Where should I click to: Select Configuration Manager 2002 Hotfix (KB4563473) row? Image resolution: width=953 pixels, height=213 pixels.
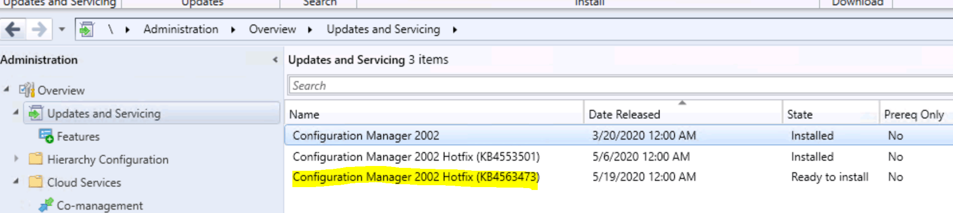tap(619, 177)
